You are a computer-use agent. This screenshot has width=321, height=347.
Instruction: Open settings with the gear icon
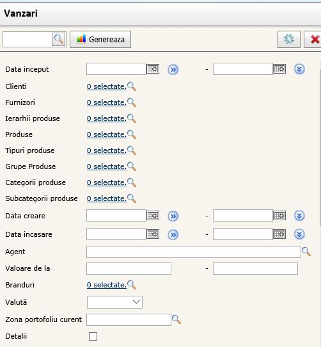(289, 40)
